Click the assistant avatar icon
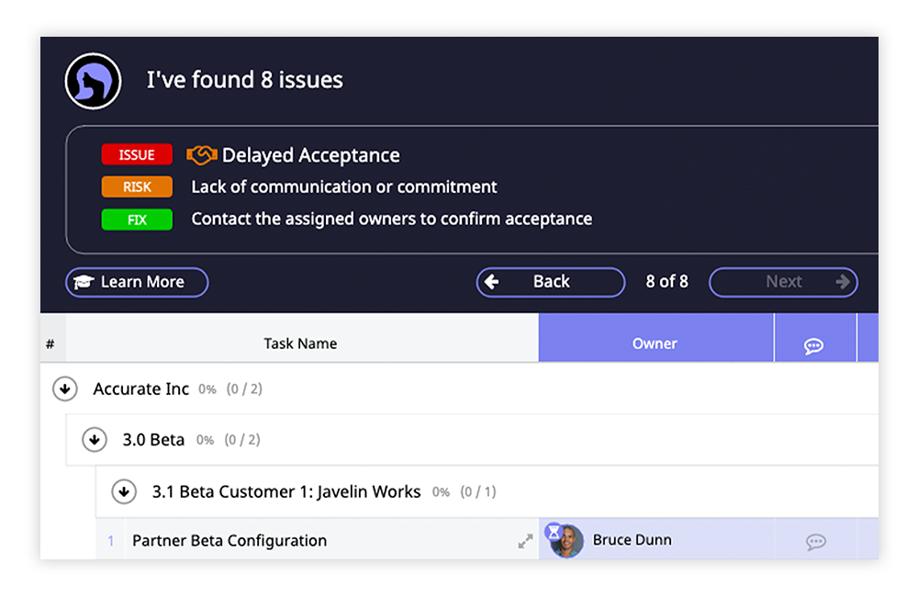This screenshot has width=918, height=597. pos(93,81)
